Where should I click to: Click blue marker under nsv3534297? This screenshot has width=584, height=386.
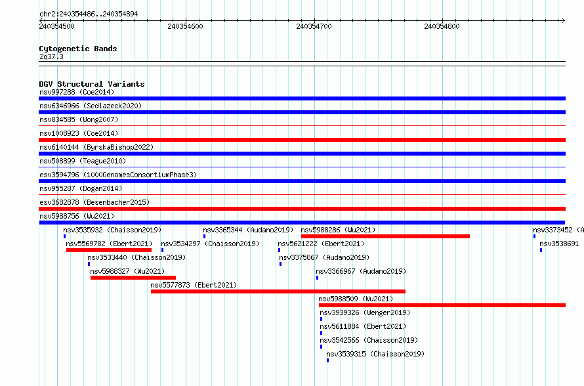click(162, 250)
